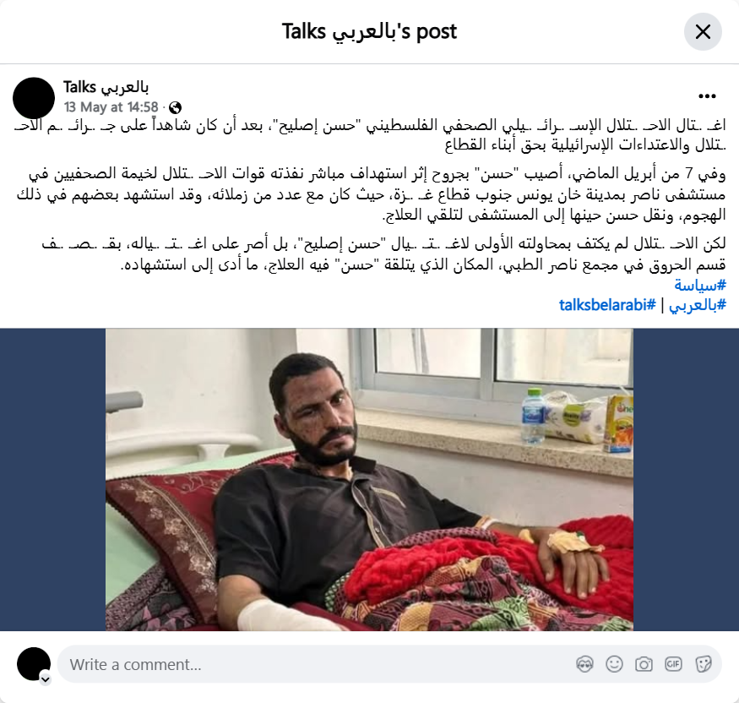Open the avatar sticker icon in comment box
Image resolution: width=739 pixels, height=703 pixels.
point(585,664)
